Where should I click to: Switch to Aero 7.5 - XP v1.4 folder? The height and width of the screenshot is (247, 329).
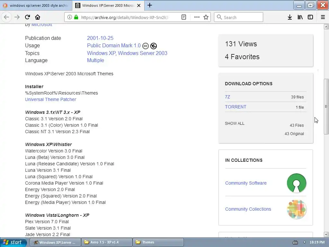pyautogui.click(x=107, y=242)
